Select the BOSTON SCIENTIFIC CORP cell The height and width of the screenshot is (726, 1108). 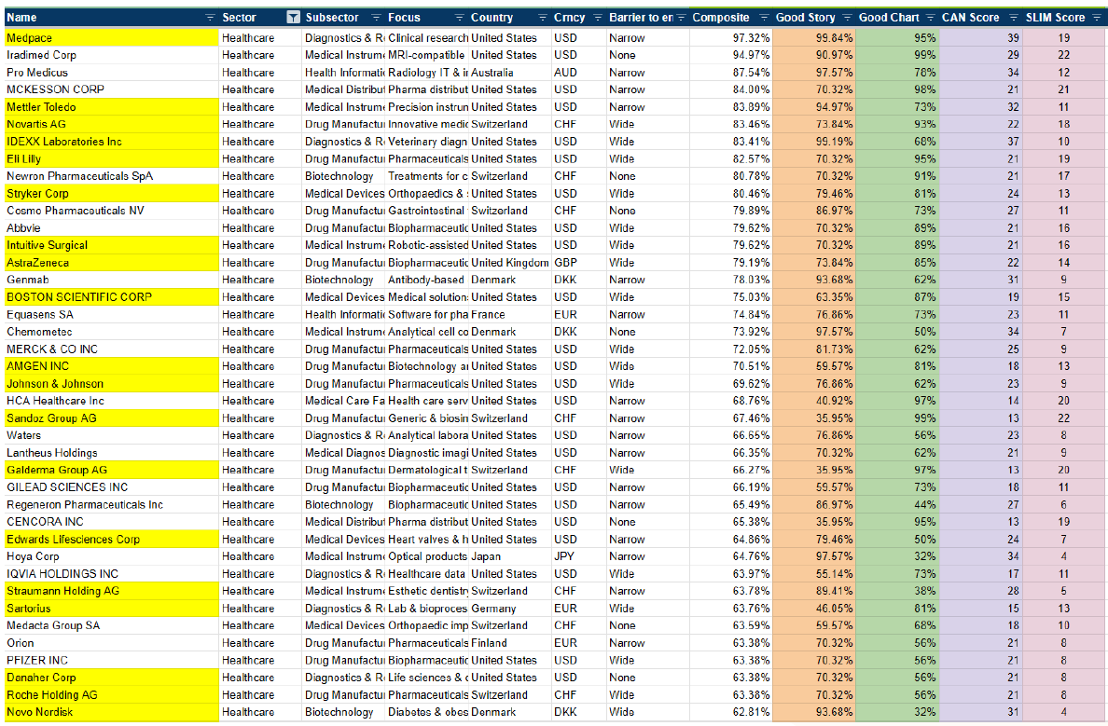pos(112,297)
